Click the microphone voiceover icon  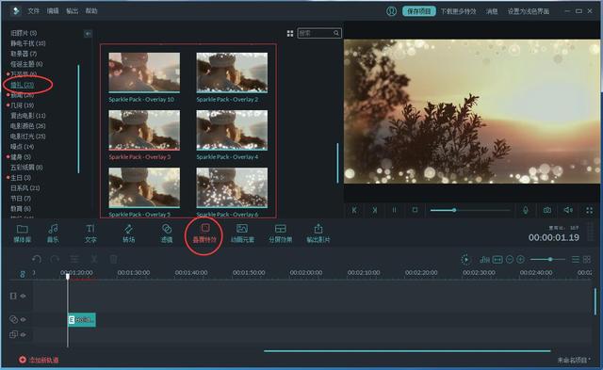point(526,210)
